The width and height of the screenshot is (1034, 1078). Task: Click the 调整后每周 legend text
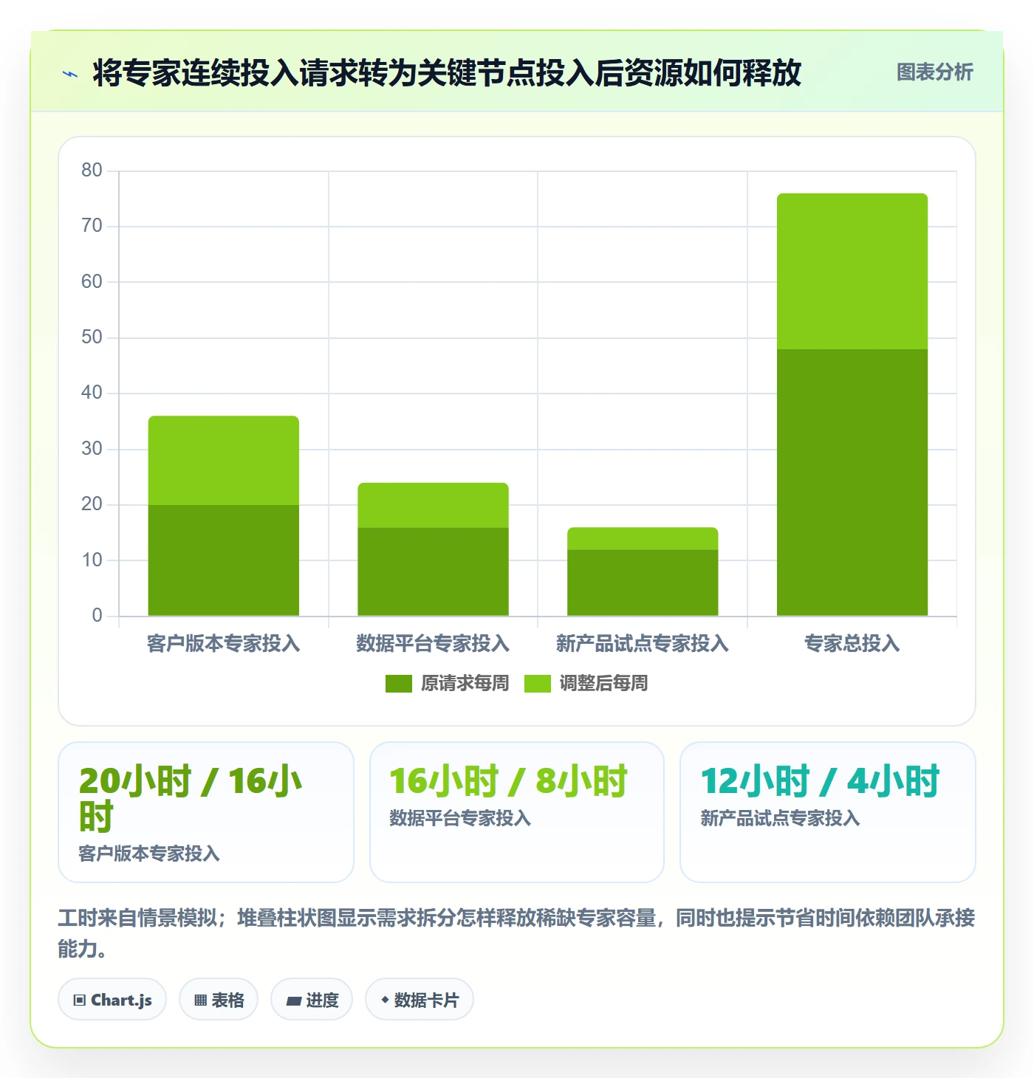click(x=603, y=684)
